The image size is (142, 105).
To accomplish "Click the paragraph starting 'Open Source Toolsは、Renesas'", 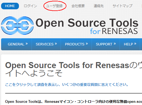I will pyautogui.click(x=73, y=102).
